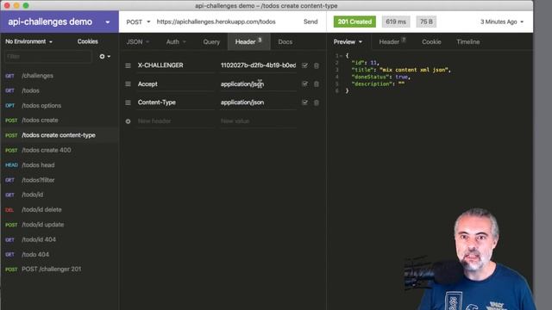Viewport: 552px width, 310px height.
Task: Select the GET /challenges request
Action: (x=60, y=76)
